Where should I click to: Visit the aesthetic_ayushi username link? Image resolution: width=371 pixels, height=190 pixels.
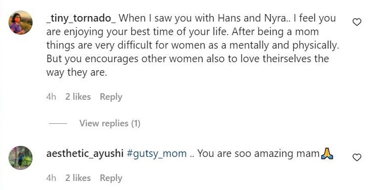85,153
